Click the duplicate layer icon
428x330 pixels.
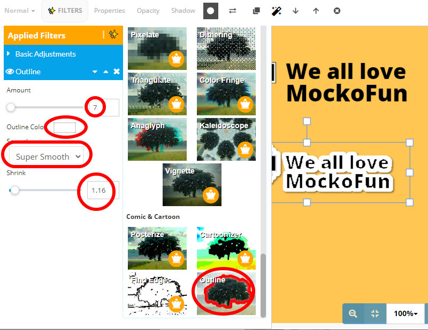click(256, 11)
